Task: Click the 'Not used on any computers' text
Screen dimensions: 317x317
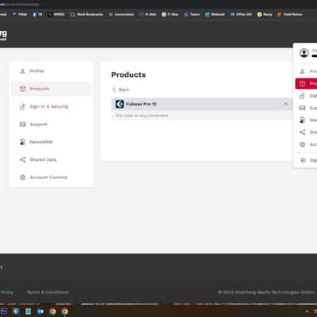Action: tap(142, 116)
